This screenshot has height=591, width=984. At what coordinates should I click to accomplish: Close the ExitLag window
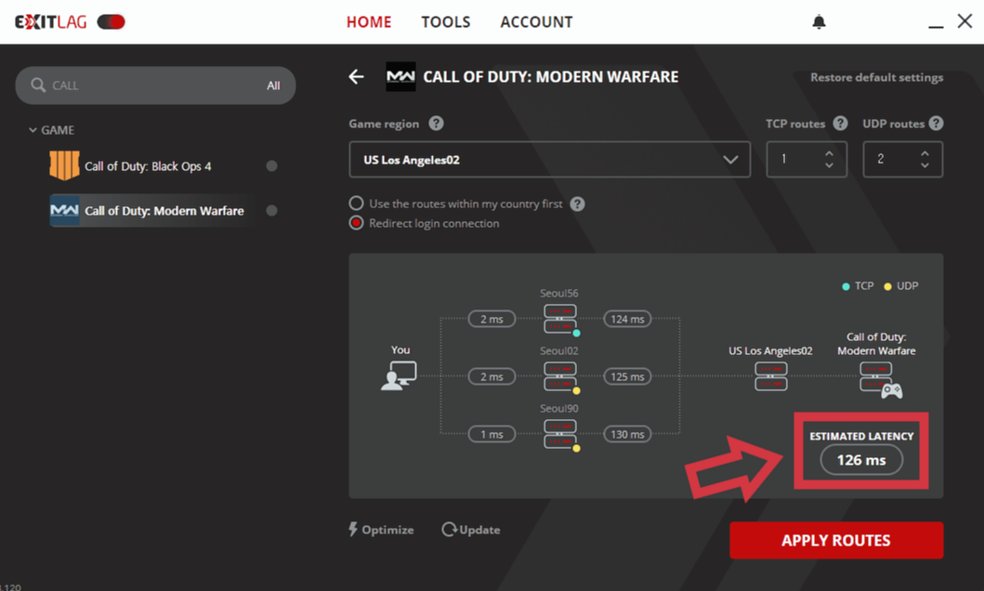click(x=964, y=20)
